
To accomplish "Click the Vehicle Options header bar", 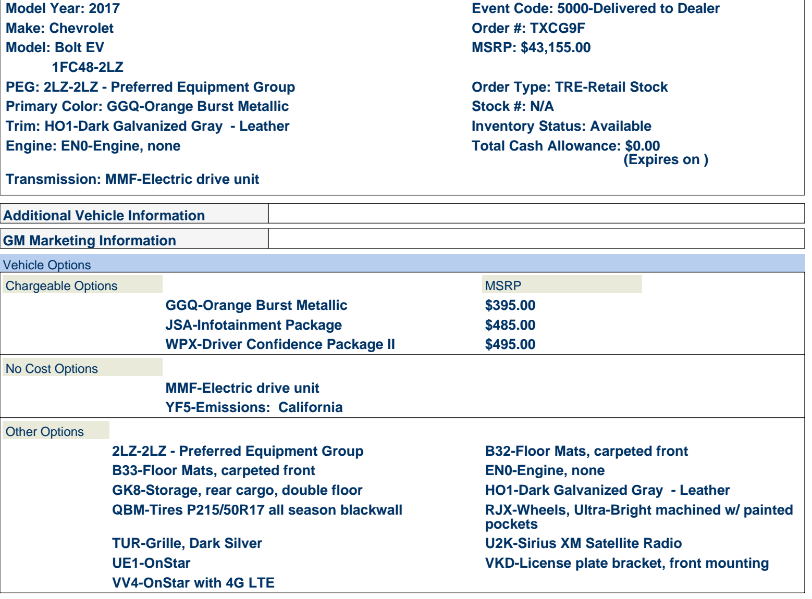I will (x=402, y=264).
